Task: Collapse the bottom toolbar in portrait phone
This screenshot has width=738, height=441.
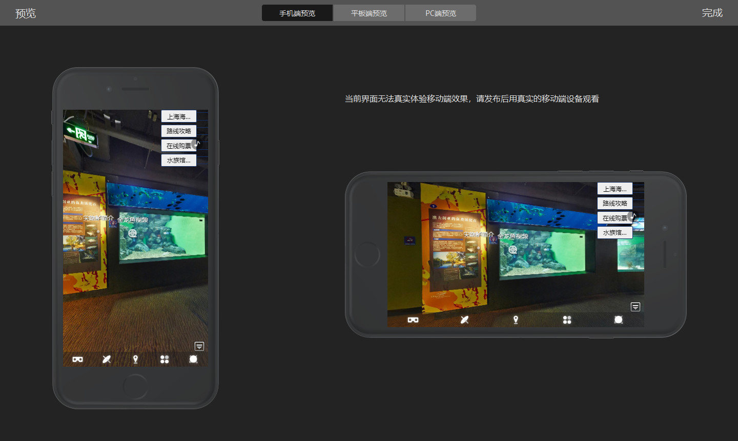Action: (199, 346)
